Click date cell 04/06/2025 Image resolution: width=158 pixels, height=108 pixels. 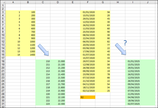(133, 97)
